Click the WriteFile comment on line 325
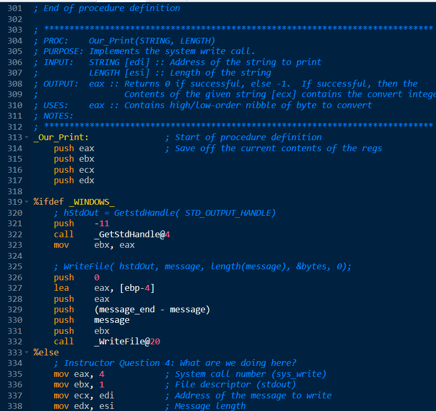 [x=200, y=266]
